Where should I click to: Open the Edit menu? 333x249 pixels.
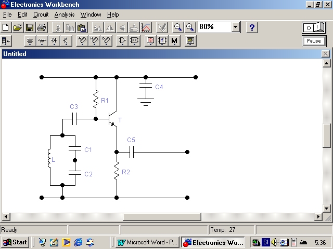click(22, 15)
